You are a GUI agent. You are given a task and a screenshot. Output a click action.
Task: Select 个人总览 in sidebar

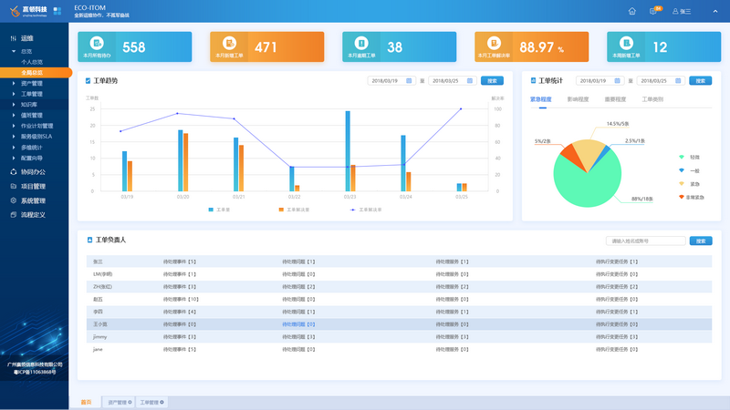pos(32,62)
